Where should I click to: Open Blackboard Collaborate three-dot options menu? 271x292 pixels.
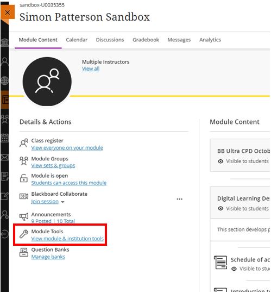(x=179, y=199)
